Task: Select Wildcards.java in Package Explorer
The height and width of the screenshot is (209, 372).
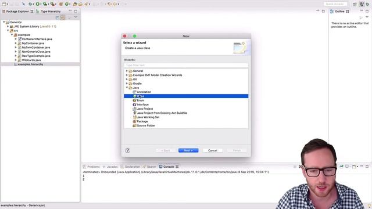Action: 31,60
